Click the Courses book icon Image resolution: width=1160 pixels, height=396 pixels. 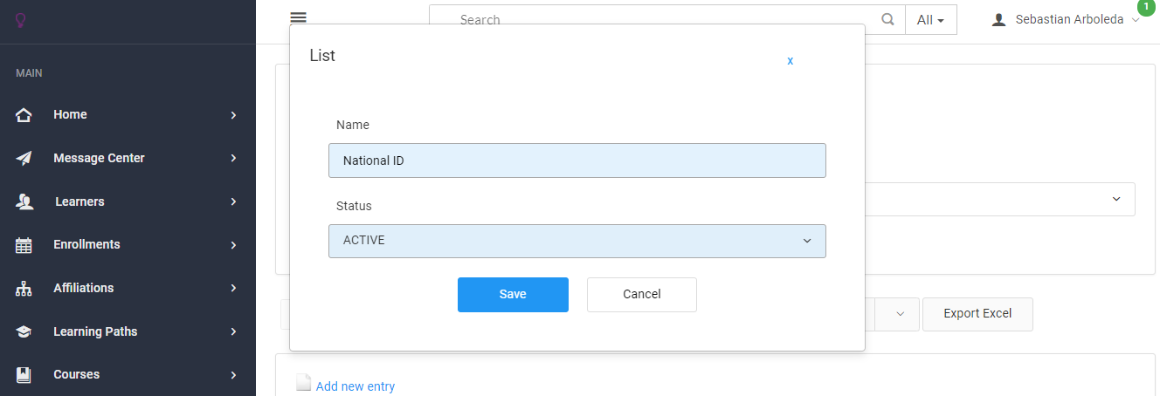(24, 375)
